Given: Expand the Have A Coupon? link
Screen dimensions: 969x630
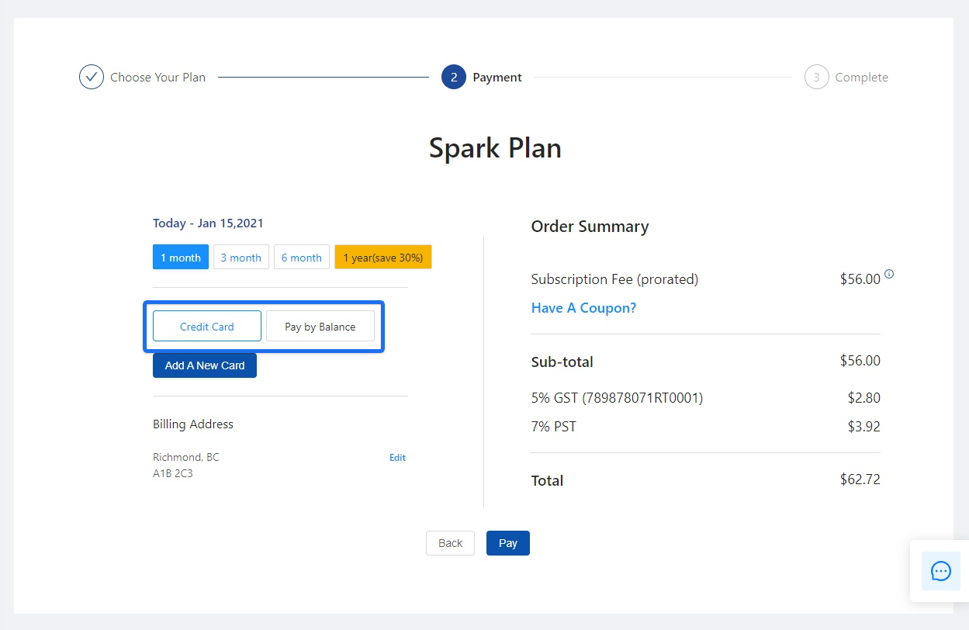Looking at the screenshot, I should coord(583,308).
